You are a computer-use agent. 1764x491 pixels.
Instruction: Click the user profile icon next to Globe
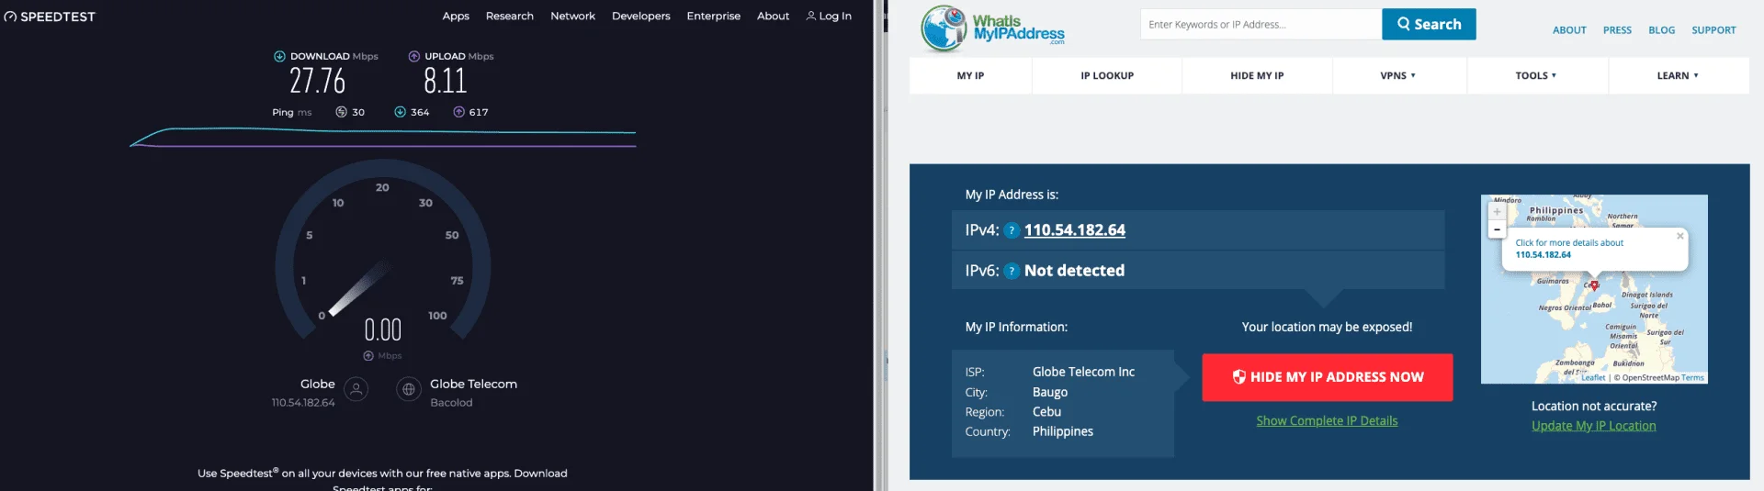pyautogui.click(x=356, y=389)
